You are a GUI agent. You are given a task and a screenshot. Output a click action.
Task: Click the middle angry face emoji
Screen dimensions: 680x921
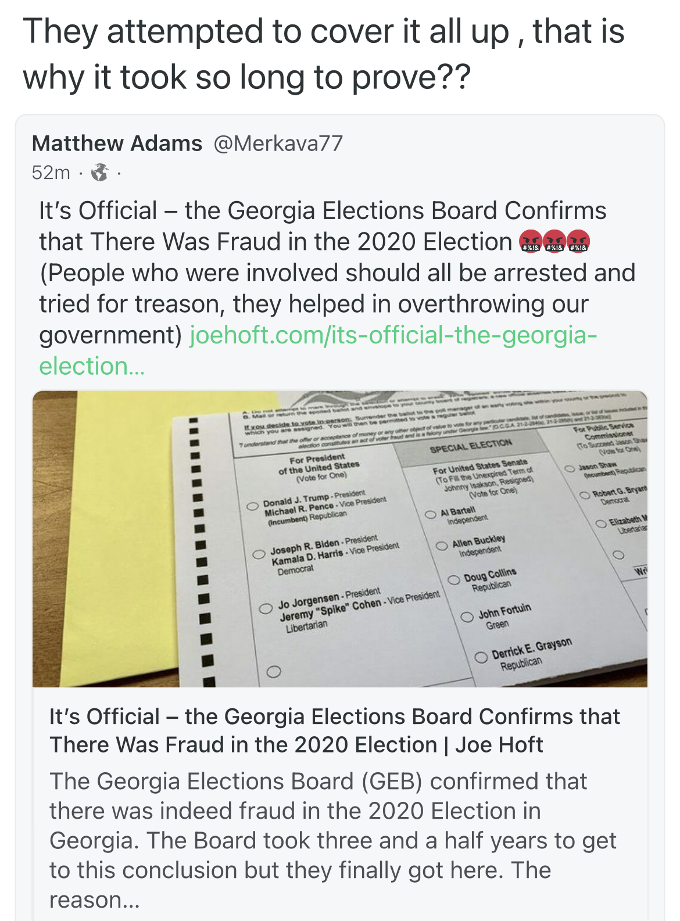(554, 241)
